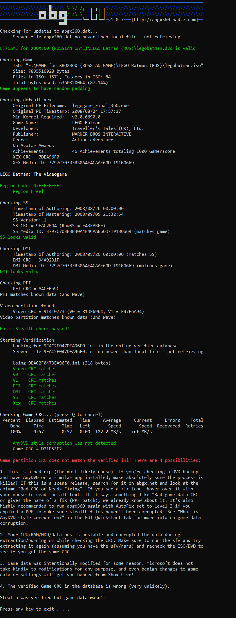Select the v1.0.7 version text
Screen dimensions: 236x618
116,20
